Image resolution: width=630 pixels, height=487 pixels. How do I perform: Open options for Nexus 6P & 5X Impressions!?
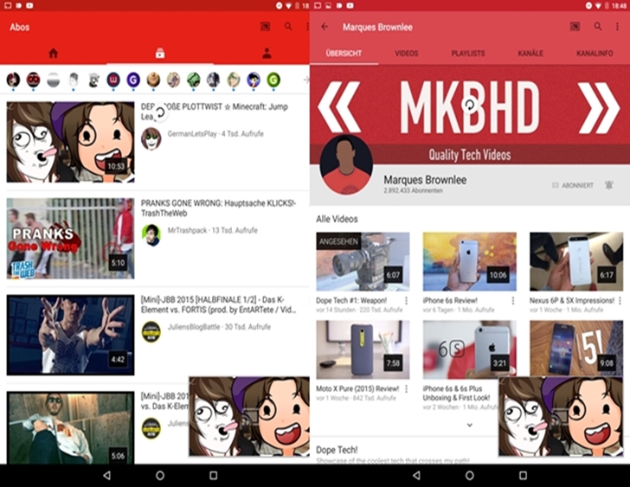(620, 300)
